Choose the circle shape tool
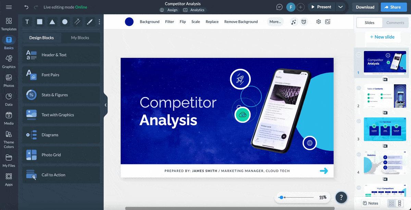411x210 pixels. 65,22
